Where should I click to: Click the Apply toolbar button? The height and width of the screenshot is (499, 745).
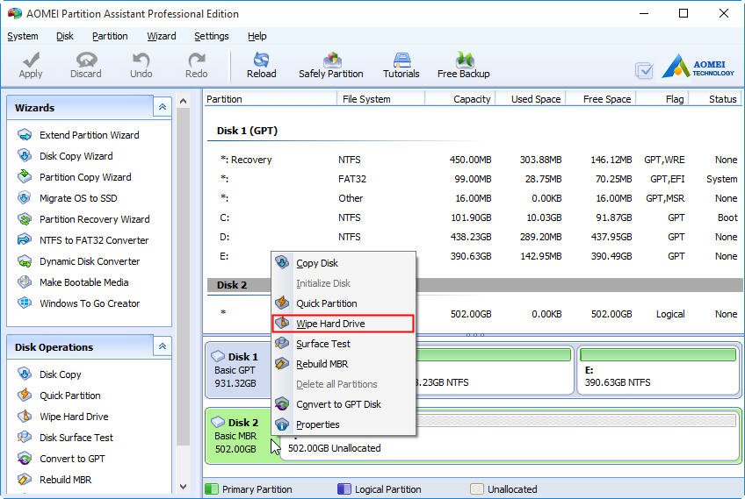pos(31,65)
